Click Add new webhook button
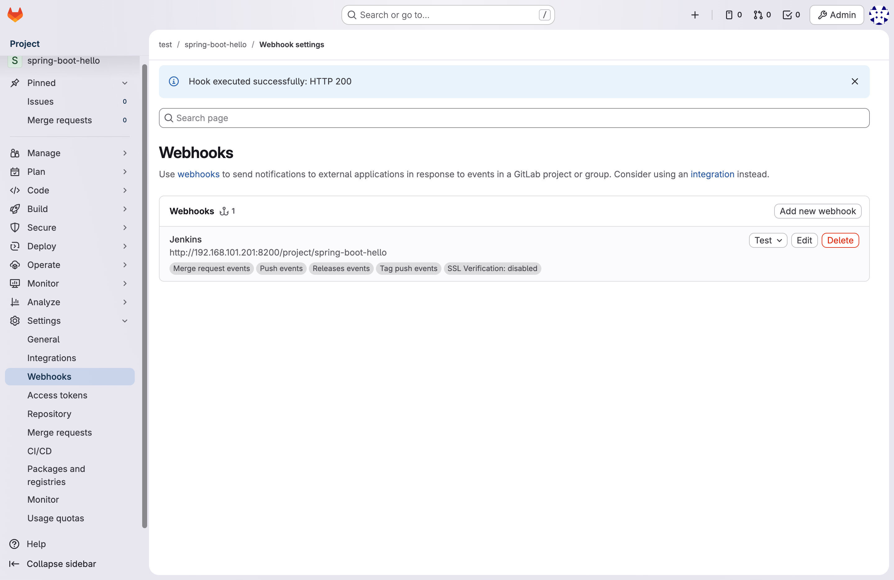The width and height of the screenshot is (894, 580). point(817,211)
